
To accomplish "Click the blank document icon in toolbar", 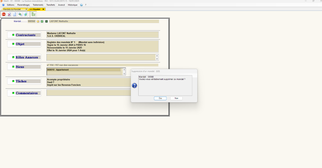I will 15,14.
